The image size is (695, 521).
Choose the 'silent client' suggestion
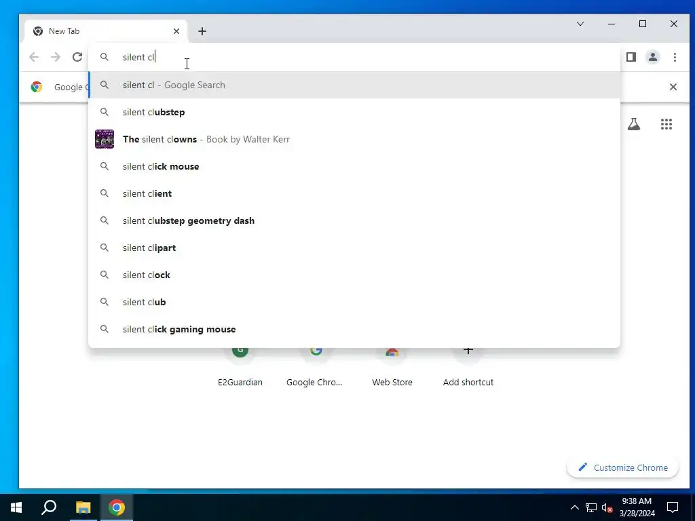point(354,193)
